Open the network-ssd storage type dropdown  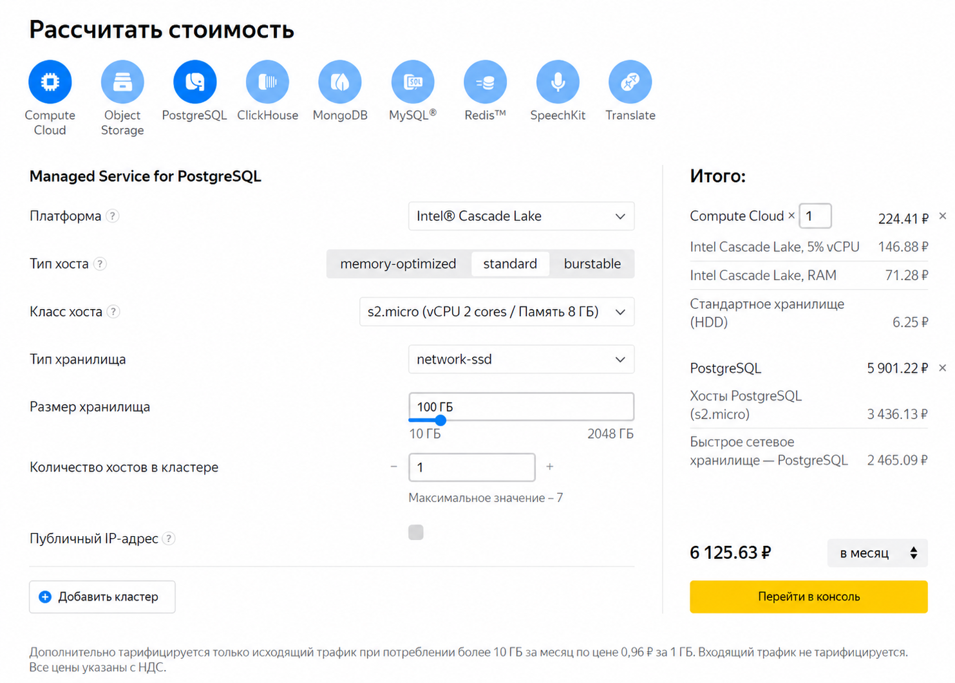(x=521, y=359)
